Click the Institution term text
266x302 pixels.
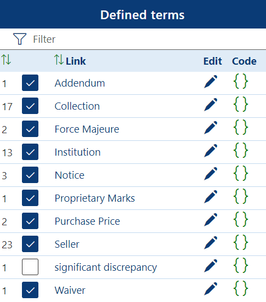pyautogui.click(x=78, y=152)
